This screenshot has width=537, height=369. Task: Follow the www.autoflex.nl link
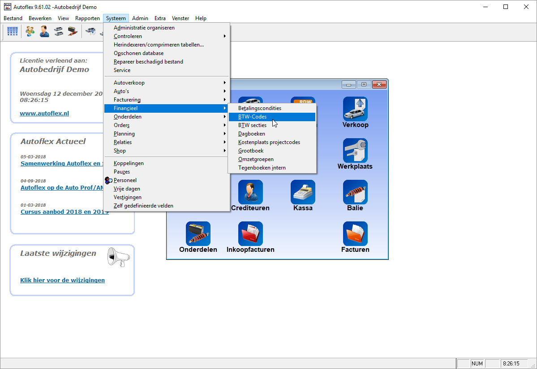point(44,114)
